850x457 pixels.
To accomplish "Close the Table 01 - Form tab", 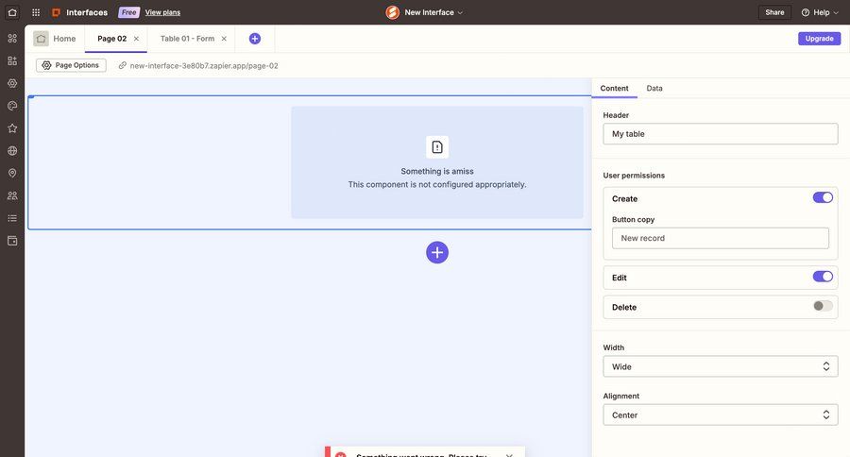I will (224, 39).
